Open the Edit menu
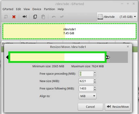Viewport: 139px width, 114px height. pyautogui.click(x=18, y=9)
